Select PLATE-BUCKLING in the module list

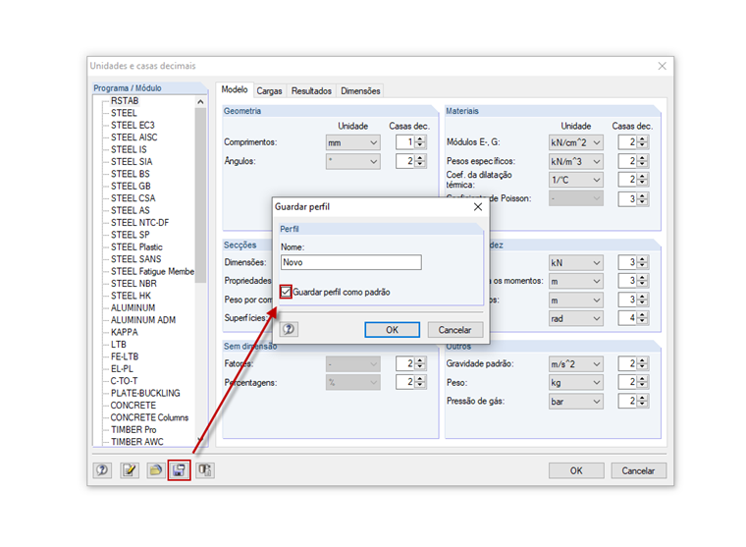pyautogui.click(x=145, y=393)
